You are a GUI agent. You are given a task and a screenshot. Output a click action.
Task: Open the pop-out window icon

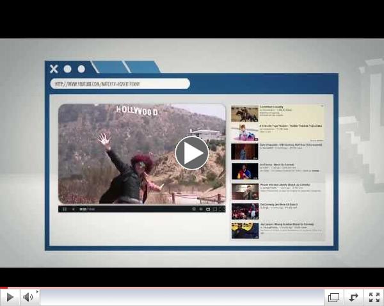(333, 297)
